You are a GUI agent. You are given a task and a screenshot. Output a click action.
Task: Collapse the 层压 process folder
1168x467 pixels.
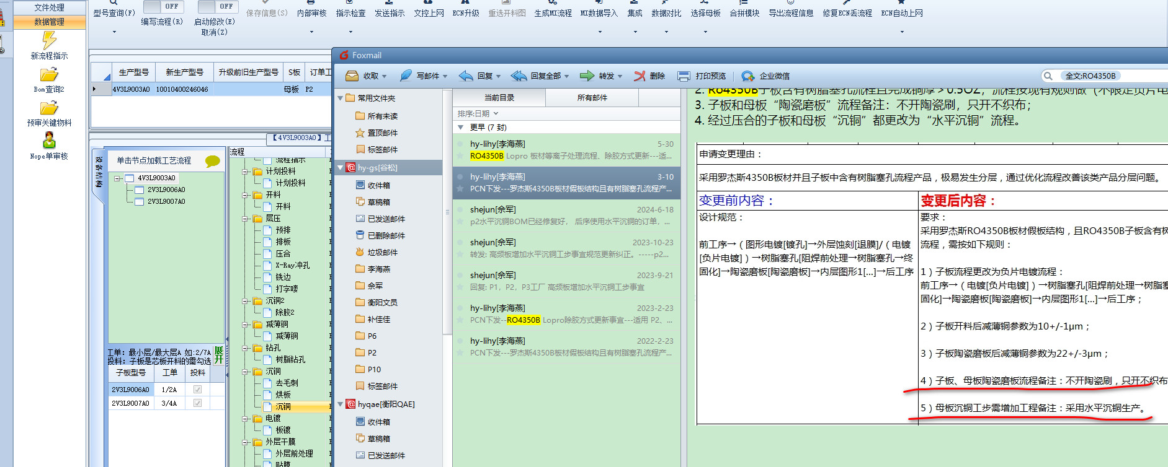click(246, 219)
